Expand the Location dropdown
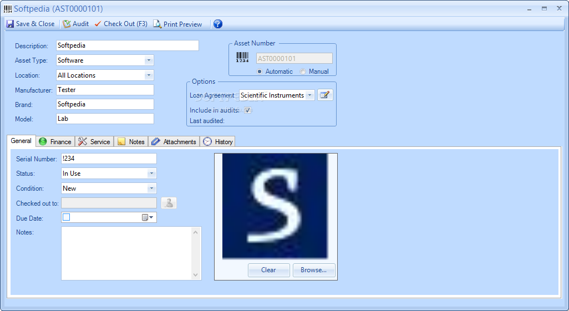This screenshot has height=311, width=569. coord(149,75)
